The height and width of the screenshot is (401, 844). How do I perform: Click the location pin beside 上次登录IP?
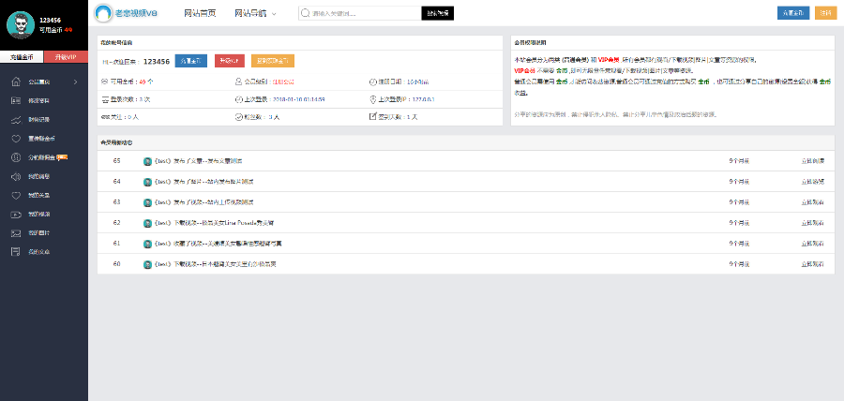[372, 99]
